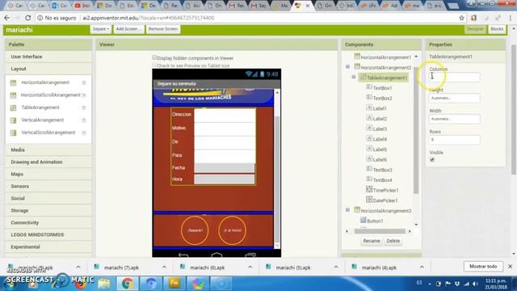Viewport: 517px width, 291px height.
Task: Click the VerticalScrollArrangement palette icon
Action: pos(13,133)
